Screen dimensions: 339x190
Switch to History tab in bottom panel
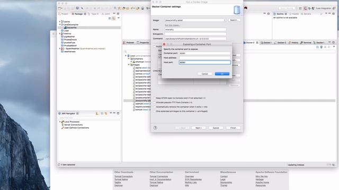(293, 43)
